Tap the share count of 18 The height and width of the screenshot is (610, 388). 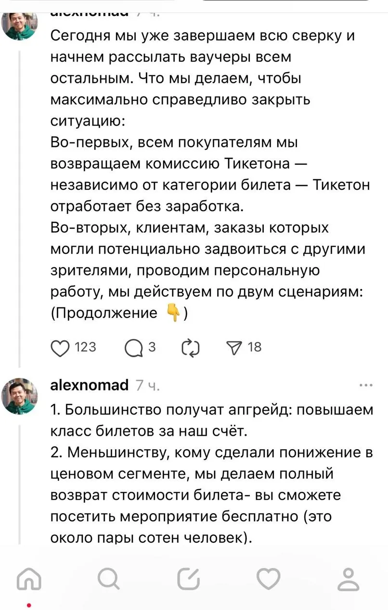(x=255, y=347)
